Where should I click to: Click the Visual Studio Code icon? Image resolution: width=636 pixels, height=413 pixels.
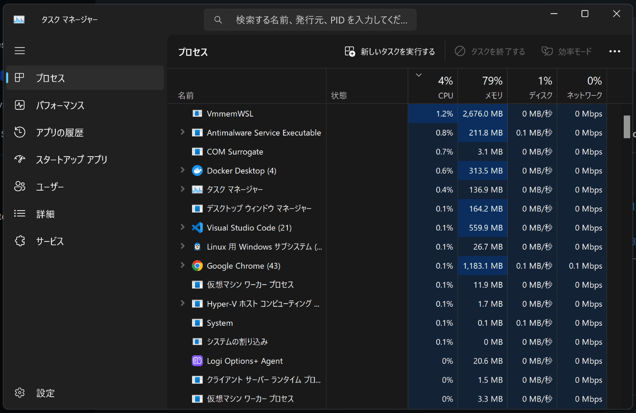197,228
